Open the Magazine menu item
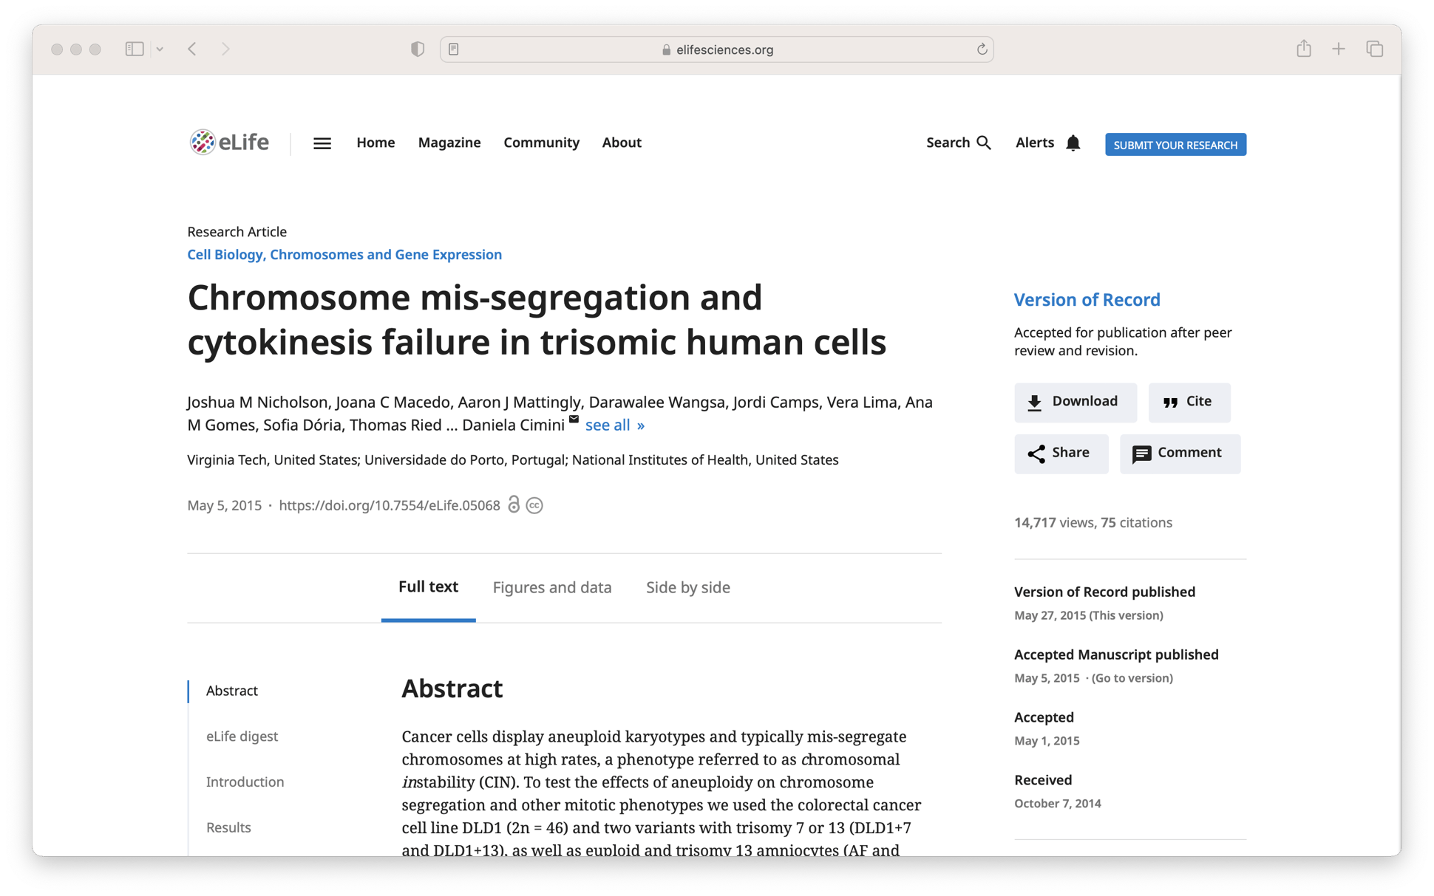 [x=449, y=143]
